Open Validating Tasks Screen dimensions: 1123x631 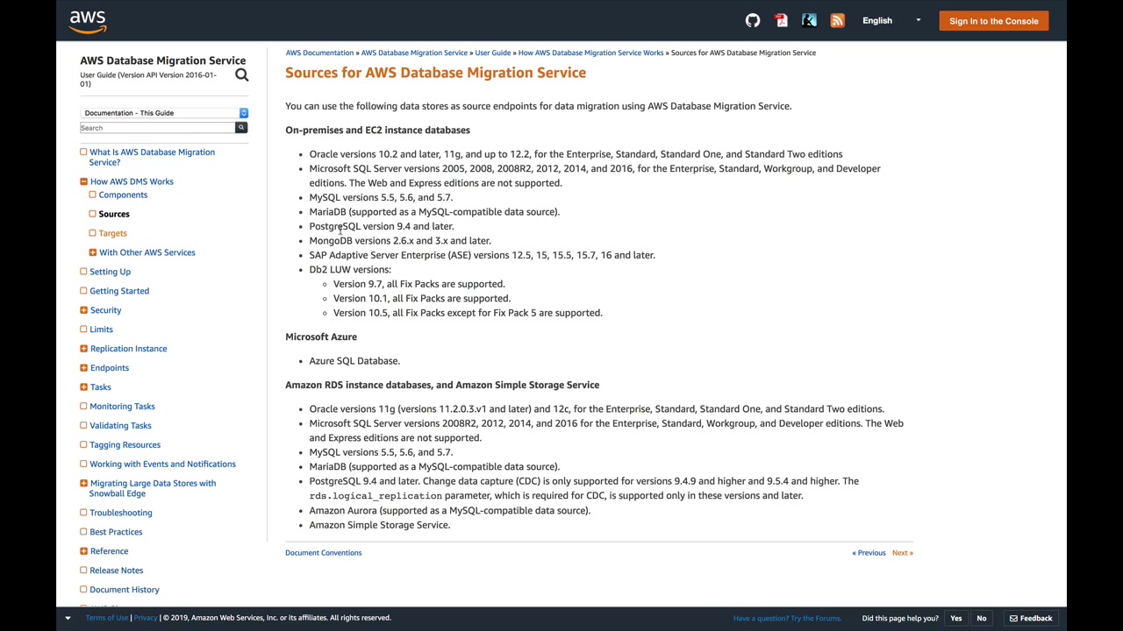pos(120,426)
